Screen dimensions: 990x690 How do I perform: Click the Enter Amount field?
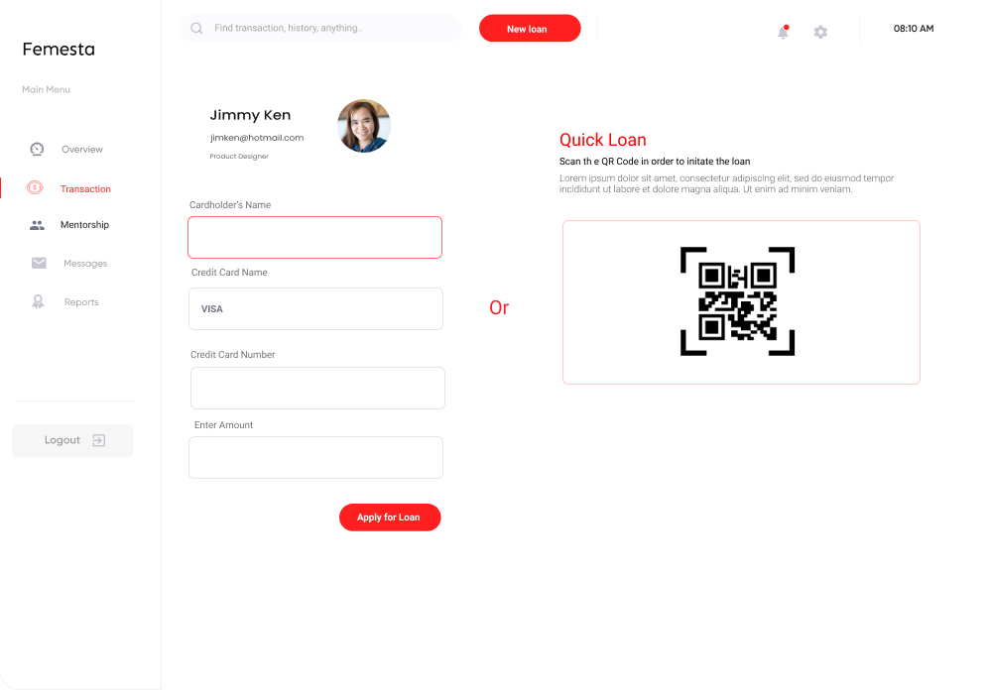point(315,457)
